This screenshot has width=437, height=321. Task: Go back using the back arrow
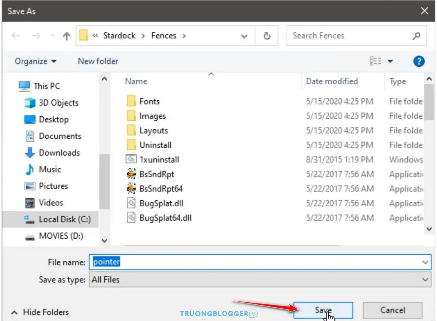pos(15,36)
